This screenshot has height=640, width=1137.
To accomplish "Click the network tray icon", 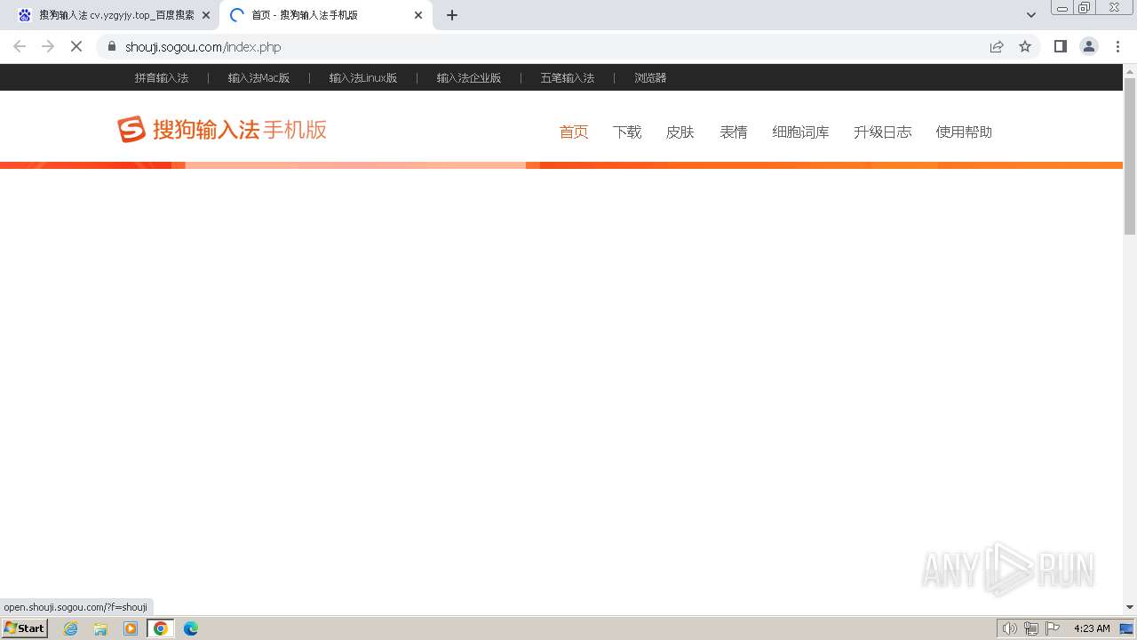I will [x=1031, y=628].
